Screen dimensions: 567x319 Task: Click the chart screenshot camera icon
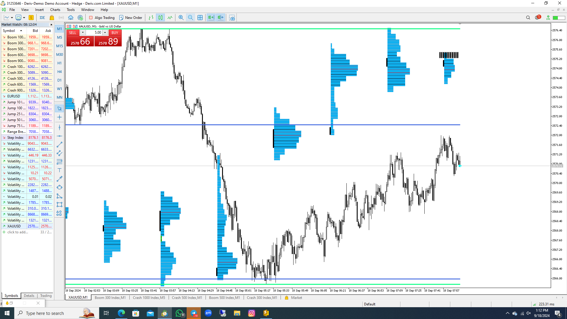coord(232,18)
